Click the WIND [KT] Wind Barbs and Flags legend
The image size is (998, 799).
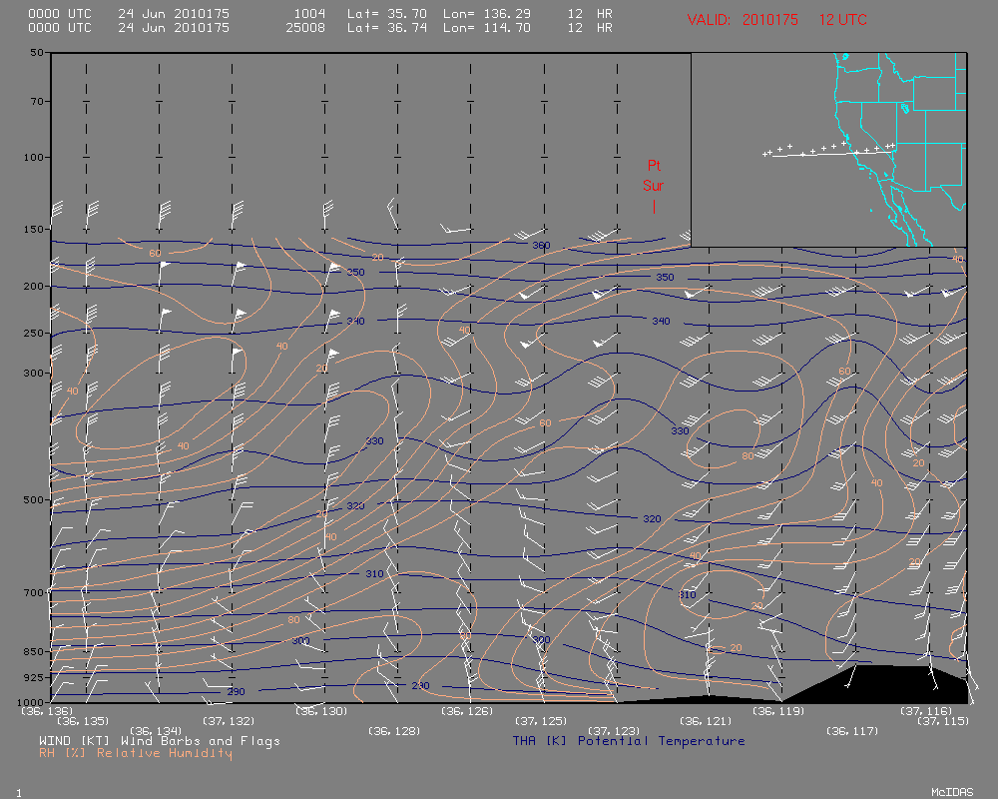[x=160, y=741]
